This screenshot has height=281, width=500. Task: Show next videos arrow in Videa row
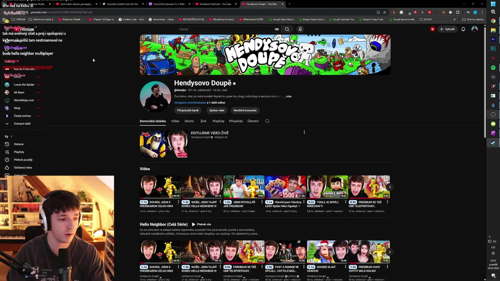coord(389,187)
